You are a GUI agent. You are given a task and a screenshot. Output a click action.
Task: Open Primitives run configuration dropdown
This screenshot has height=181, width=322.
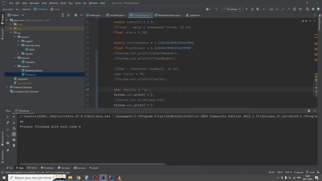coord(232,9)
